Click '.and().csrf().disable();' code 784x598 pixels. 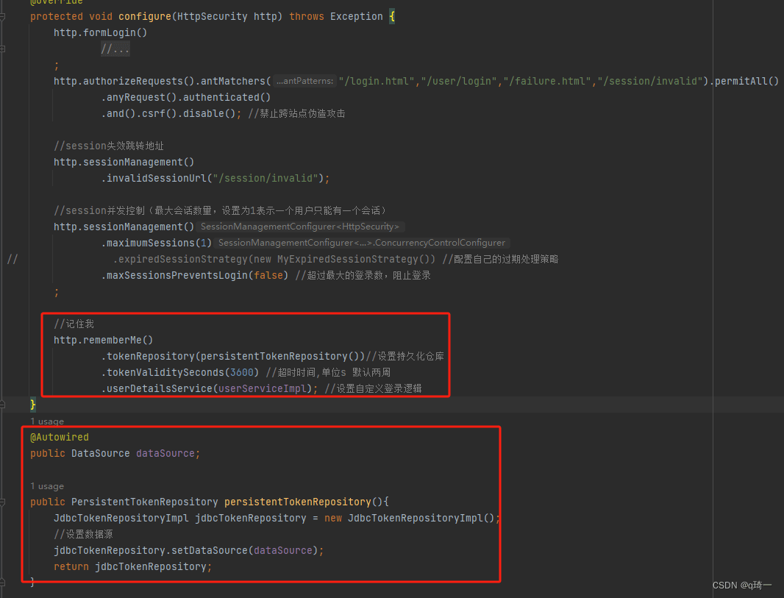tap(171, 113)
